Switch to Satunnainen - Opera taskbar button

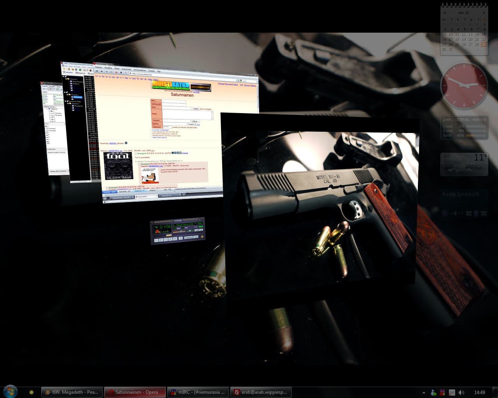135,392
